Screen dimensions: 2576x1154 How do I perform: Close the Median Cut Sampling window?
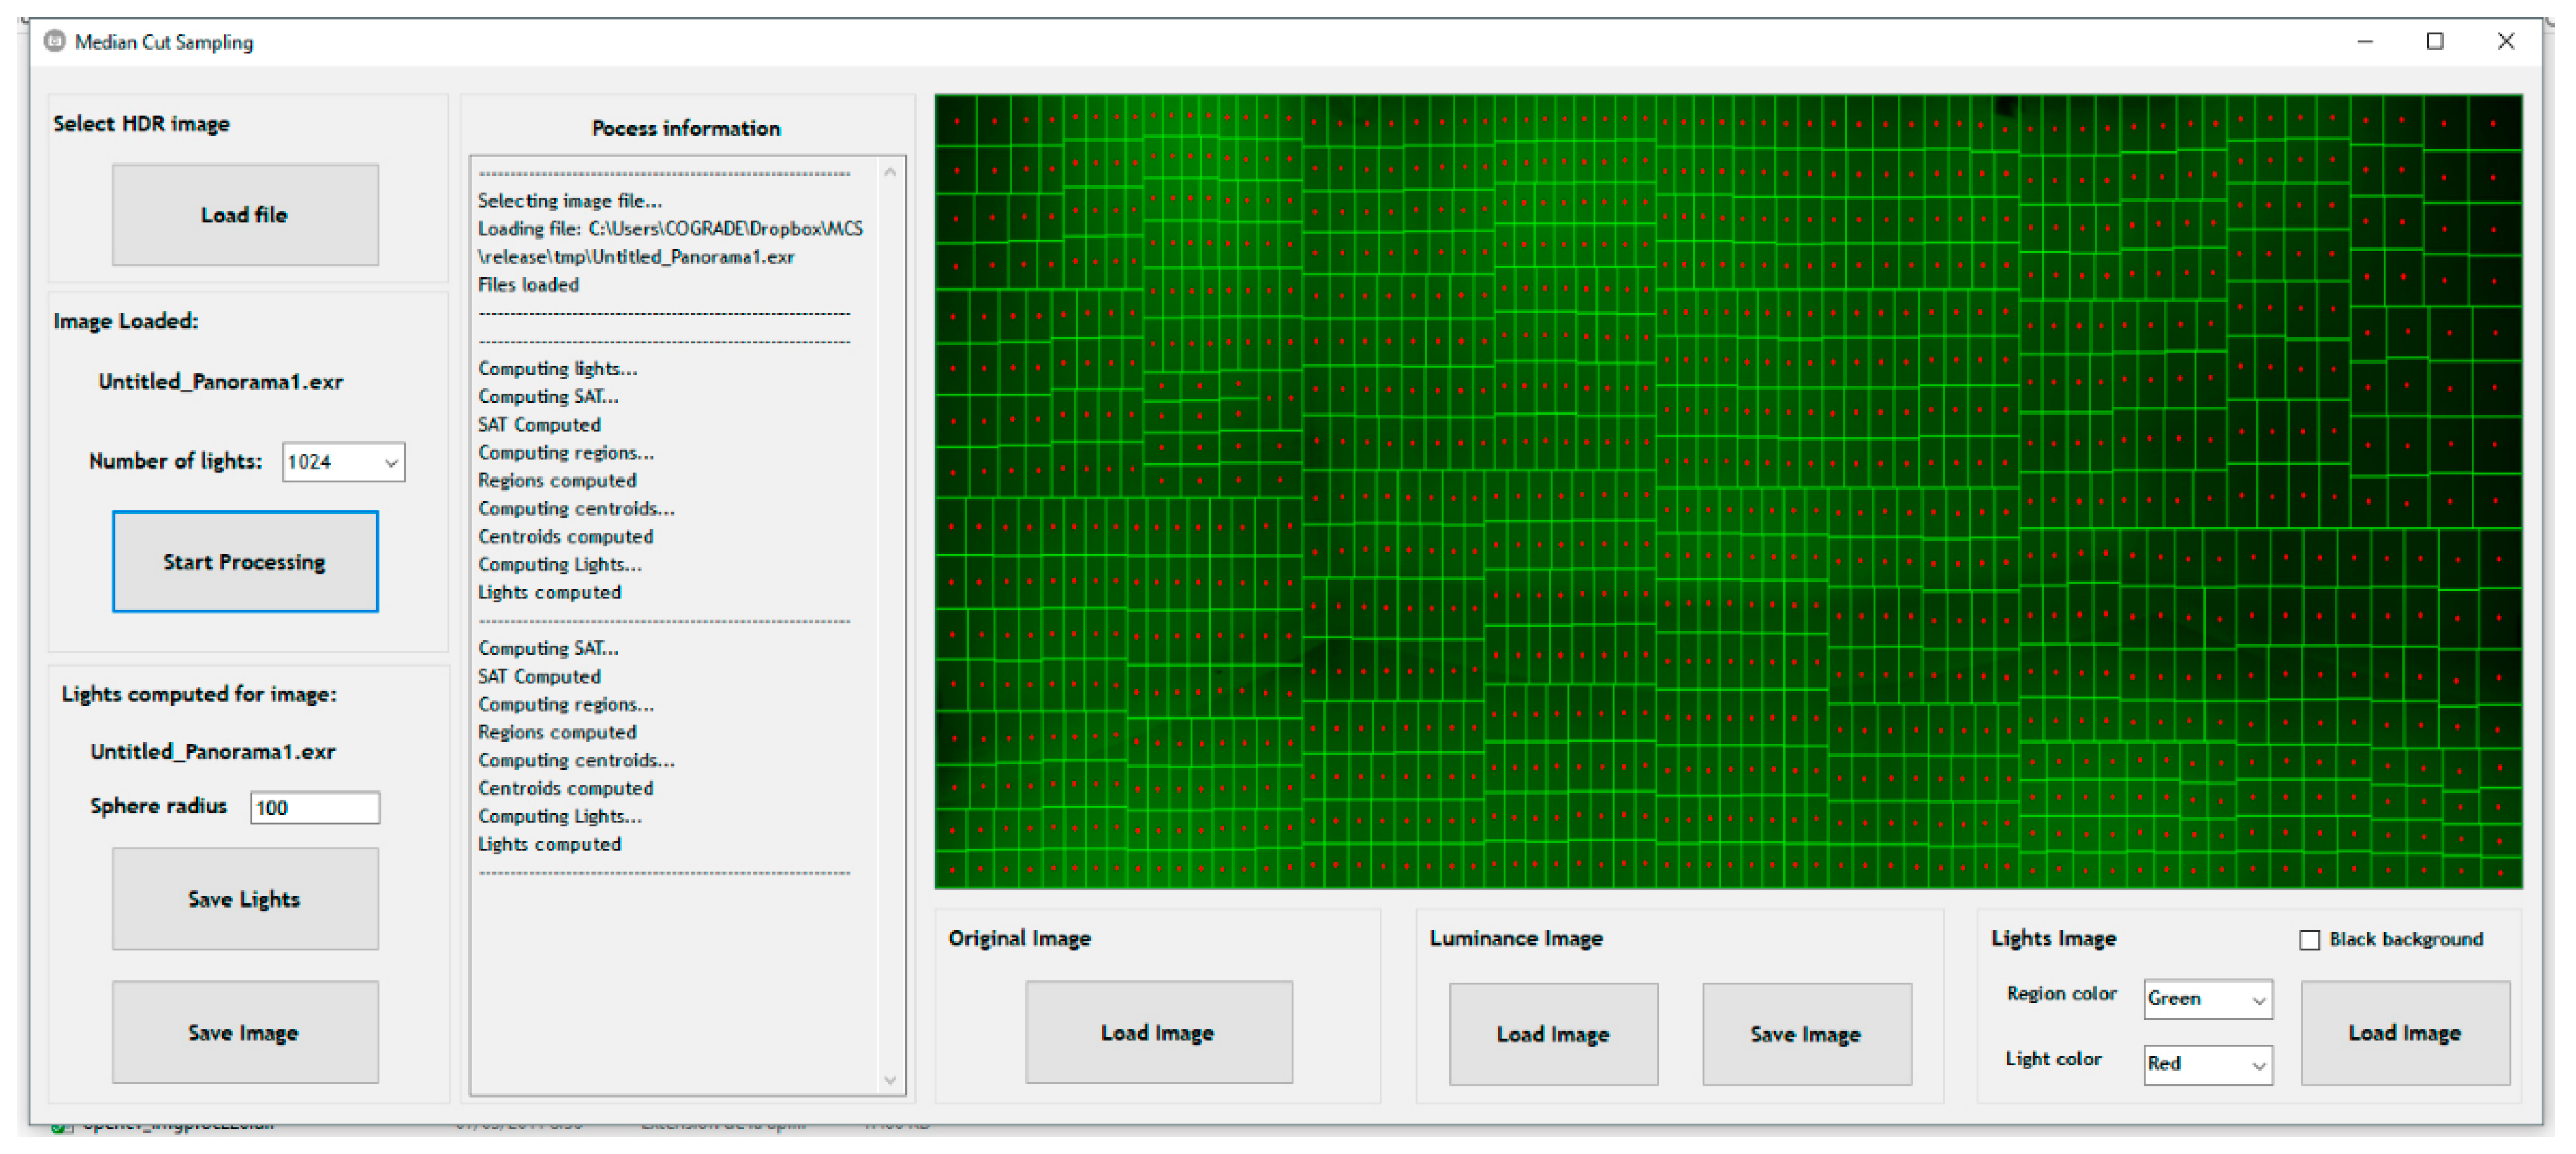(x=2505, y=41)
